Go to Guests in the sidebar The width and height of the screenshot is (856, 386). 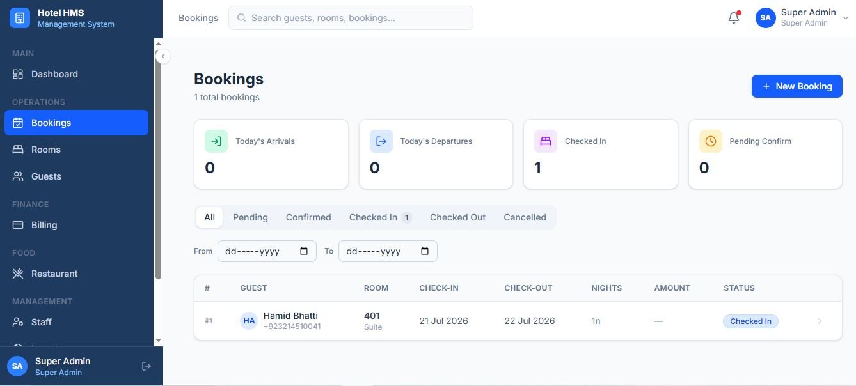(x=76, y=176)
